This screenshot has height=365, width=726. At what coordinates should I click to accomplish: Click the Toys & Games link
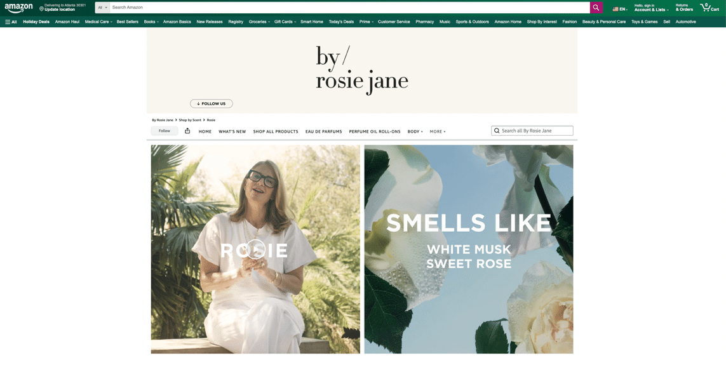(x=645, y=22)
